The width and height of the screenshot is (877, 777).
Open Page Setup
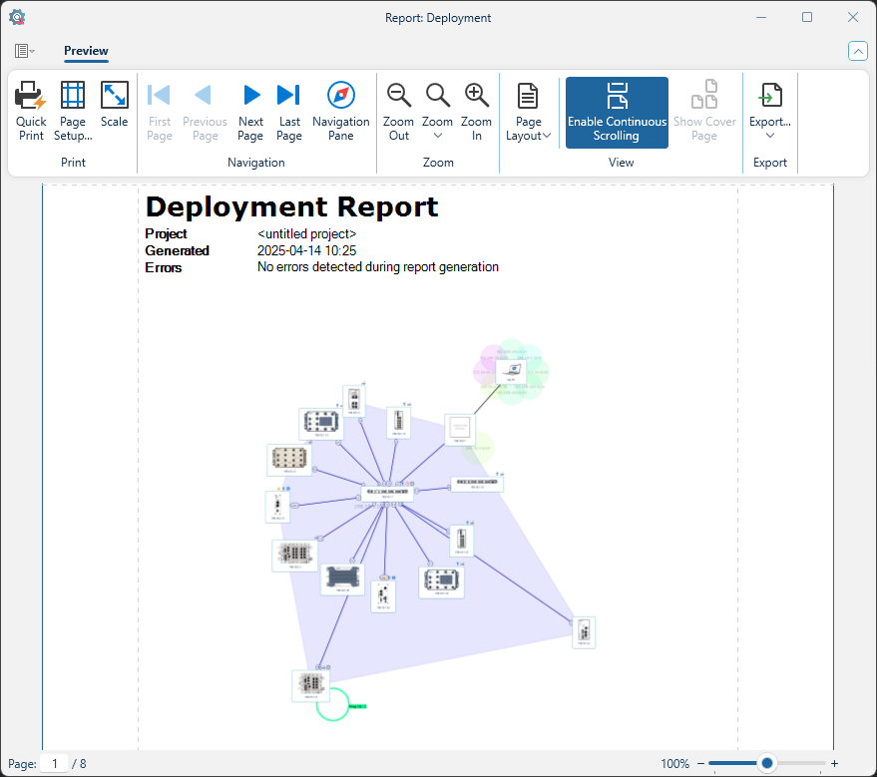(x=72, y=110)
